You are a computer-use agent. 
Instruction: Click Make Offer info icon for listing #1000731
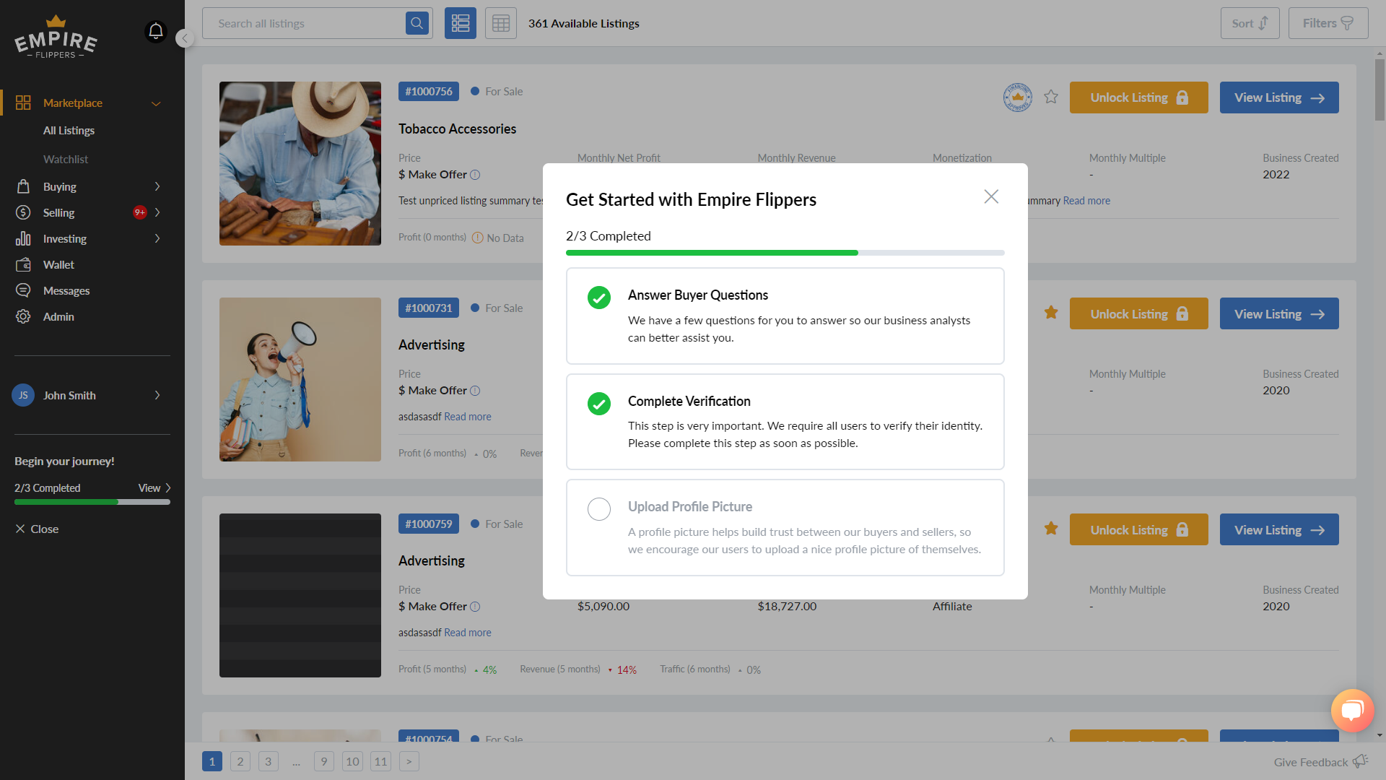(475, 391)
